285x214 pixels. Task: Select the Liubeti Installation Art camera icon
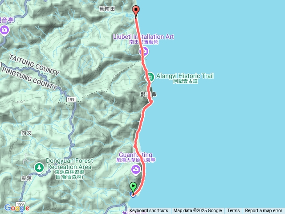click(144, 52)
